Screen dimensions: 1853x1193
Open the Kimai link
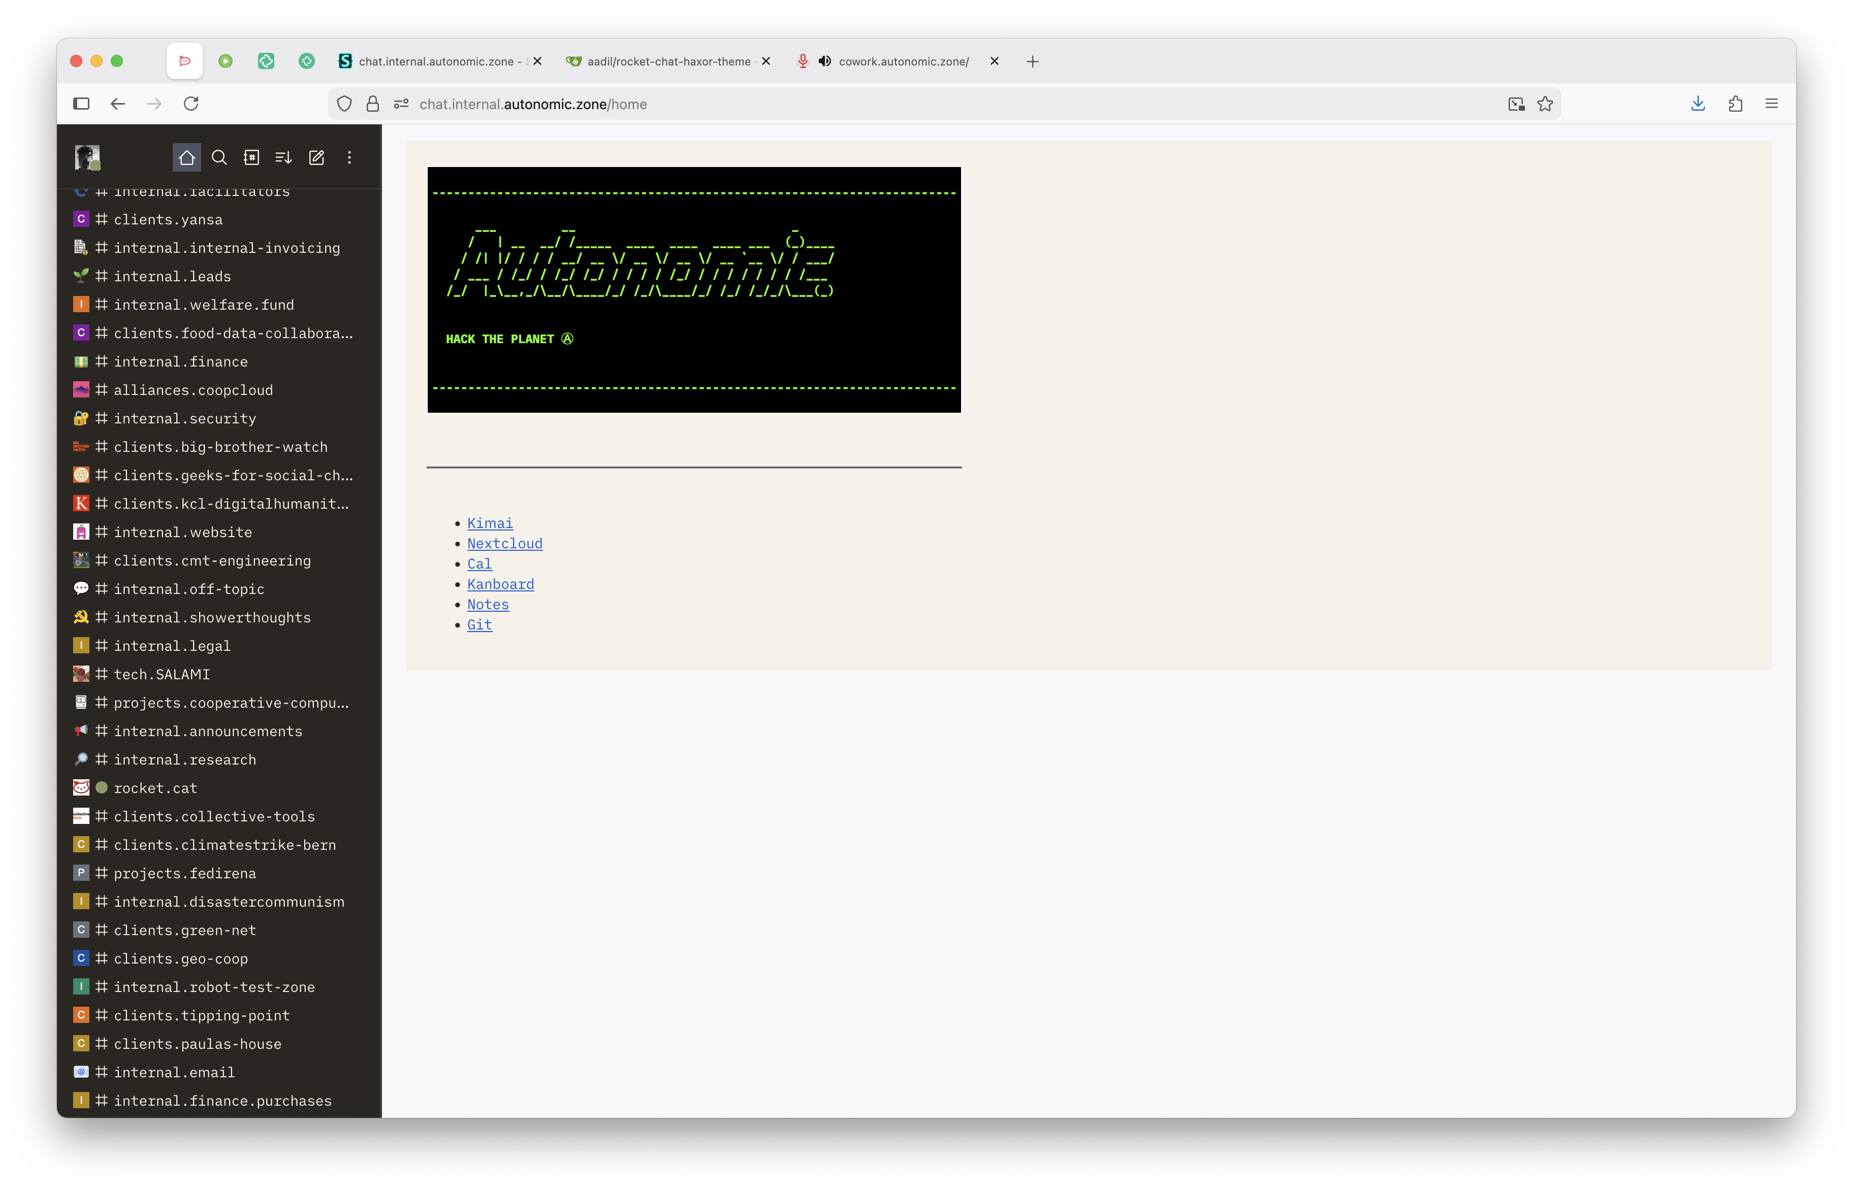pyautogui.click(x=490, y=524)
